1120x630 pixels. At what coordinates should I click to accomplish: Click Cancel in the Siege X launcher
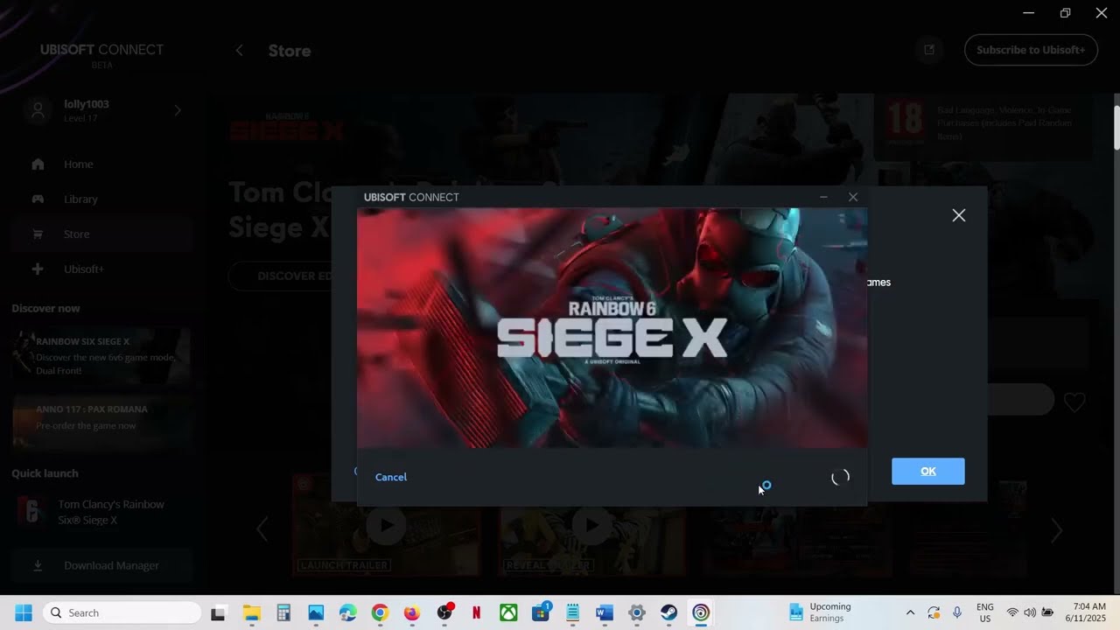pos(391,477)
